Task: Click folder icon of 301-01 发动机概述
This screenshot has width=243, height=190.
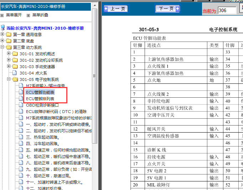Action: pyautogui.click(x=15, y=54)
